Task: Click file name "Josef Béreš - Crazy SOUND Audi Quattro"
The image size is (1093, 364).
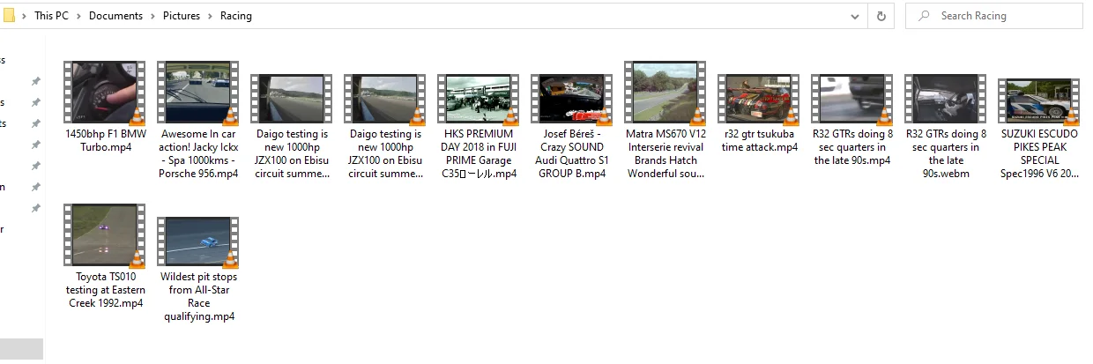Action: click(x=572, y=153)
